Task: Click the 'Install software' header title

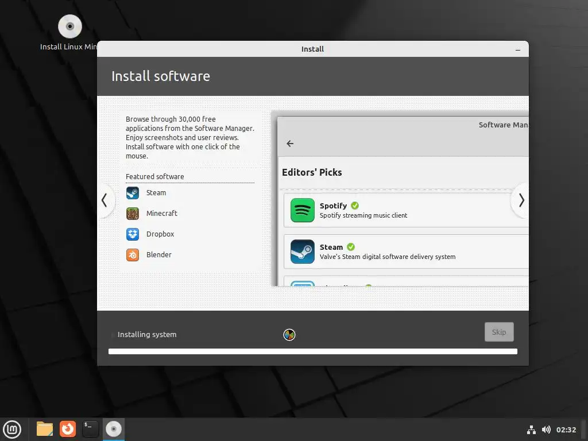Action: pyautogui.click(x=161, y=76)
